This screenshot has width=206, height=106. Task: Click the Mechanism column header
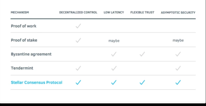(20, 12)
